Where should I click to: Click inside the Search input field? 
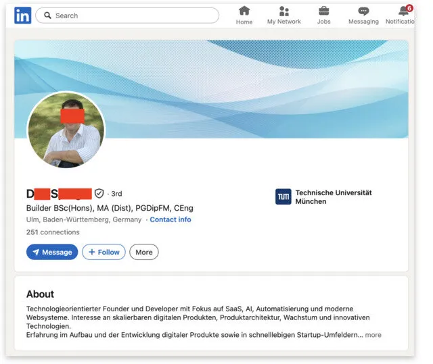127,16
